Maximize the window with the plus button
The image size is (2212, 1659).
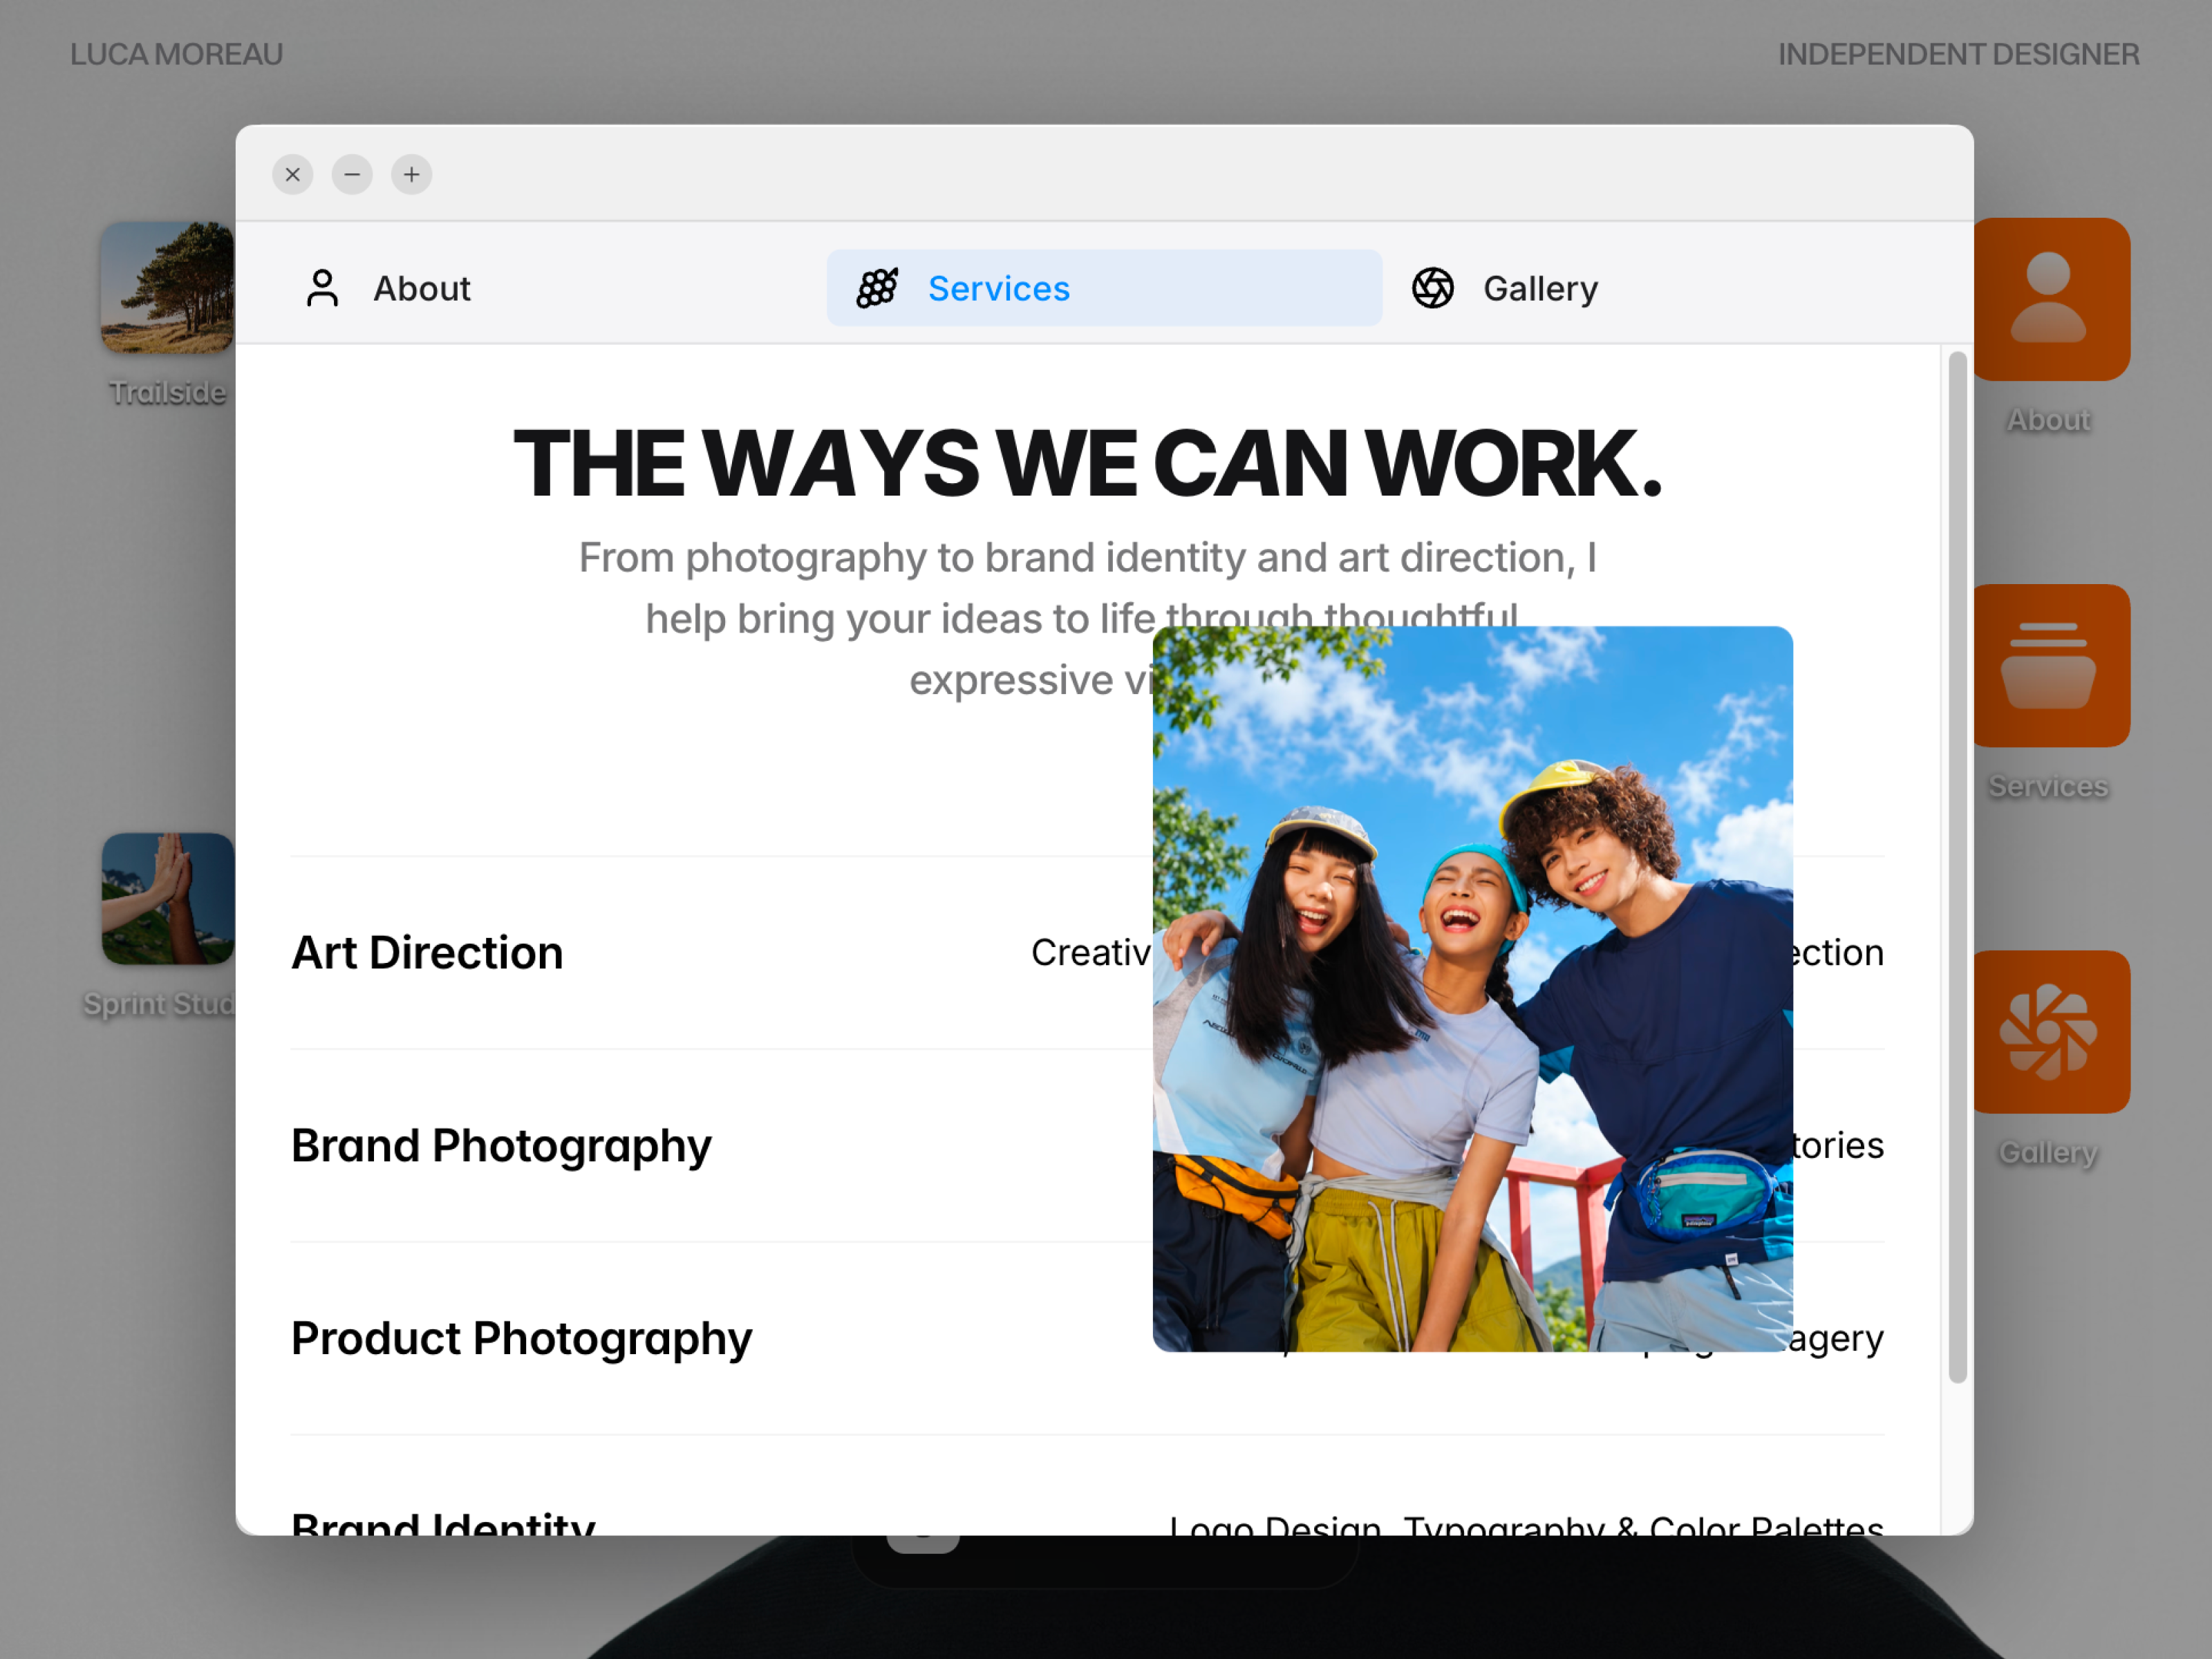pyautogui.click(x=411, y=175)
